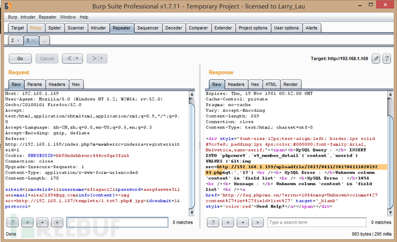This screenshot has height=242, width=397.
Task: Open history-back dropdown arrow
Action: point(77,59)
